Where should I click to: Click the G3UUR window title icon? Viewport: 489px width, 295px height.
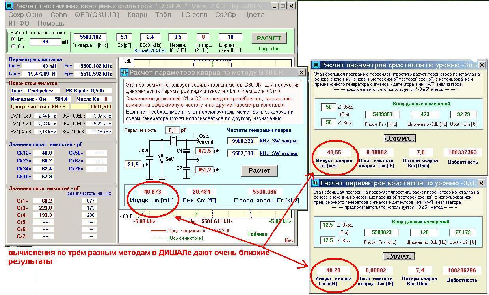pyautogui.click(x=125, y=72)
